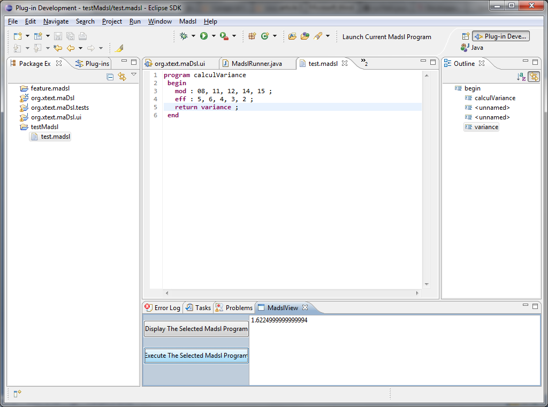Open the Madsl menu
This screenshot has height=407, width=548.
187,21
